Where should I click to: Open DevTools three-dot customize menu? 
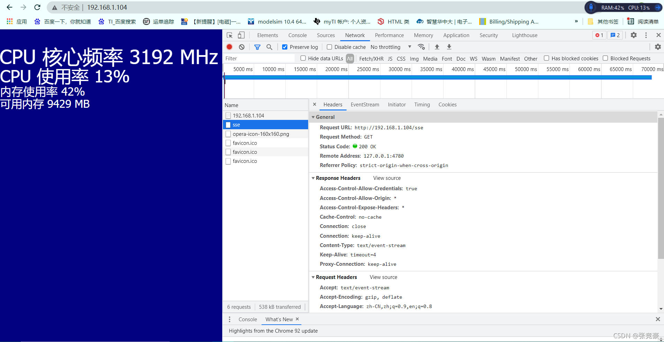point(646,35)
